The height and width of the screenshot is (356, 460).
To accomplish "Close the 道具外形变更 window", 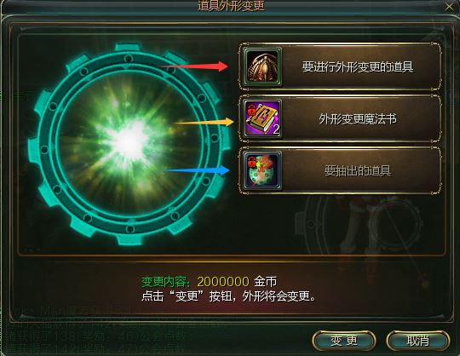I will point(450,6).
